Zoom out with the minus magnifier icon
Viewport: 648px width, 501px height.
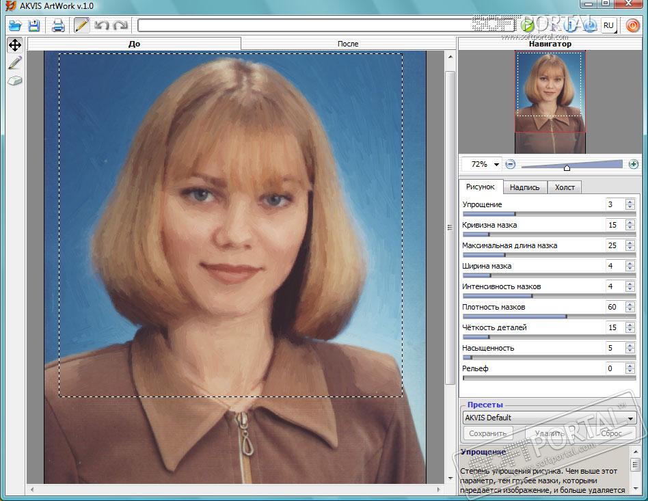(511, 165)
